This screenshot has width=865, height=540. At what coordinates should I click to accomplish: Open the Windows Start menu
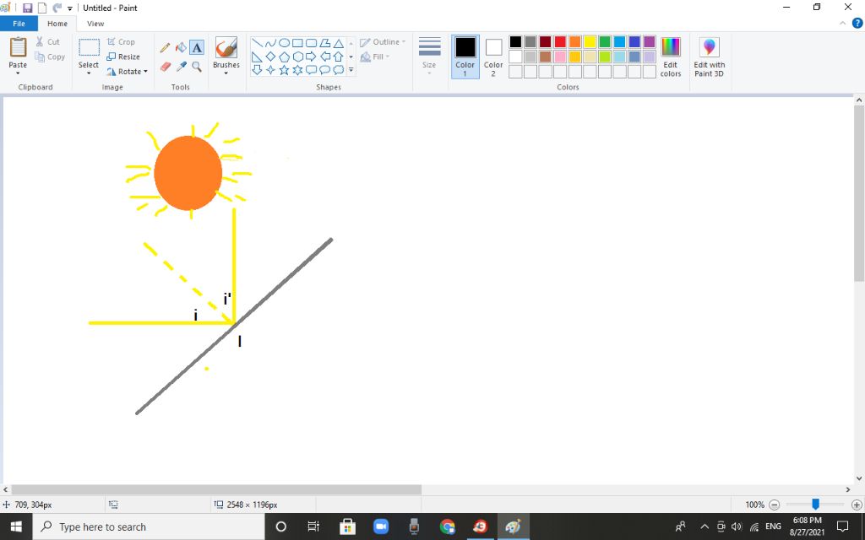[16, 526]
